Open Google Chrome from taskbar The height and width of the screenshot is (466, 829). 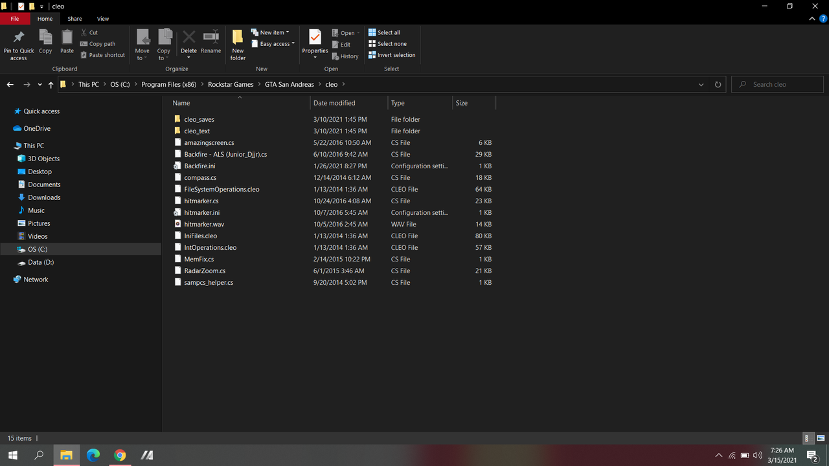pos(120,455)
